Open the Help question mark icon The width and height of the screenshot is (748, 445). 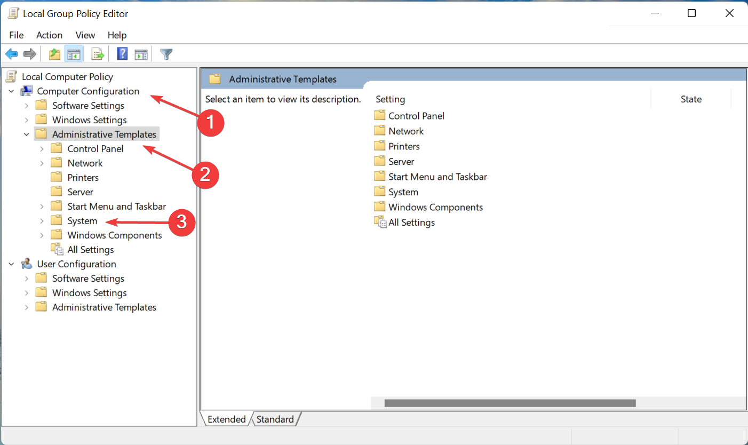(122, 54)
